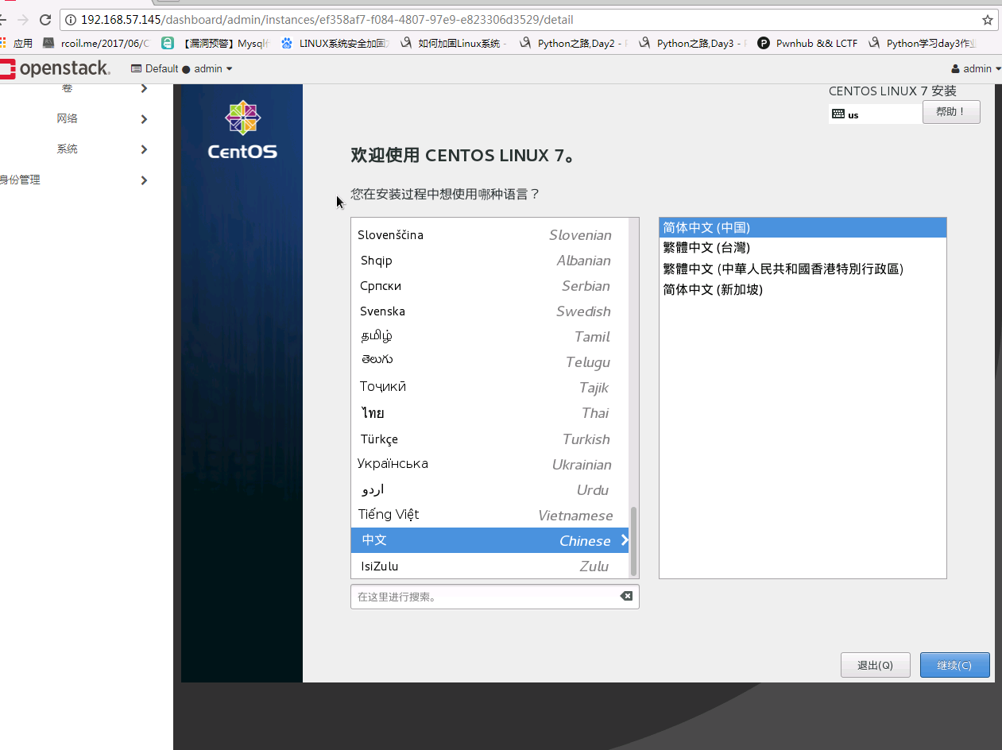Image resolution: width=1002 pixels, height=750 pixels.
Task: Select Telugu language row
Action: (489, 362)
